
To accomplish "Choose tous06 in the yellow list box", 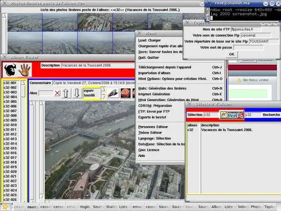I will point(90,95).
